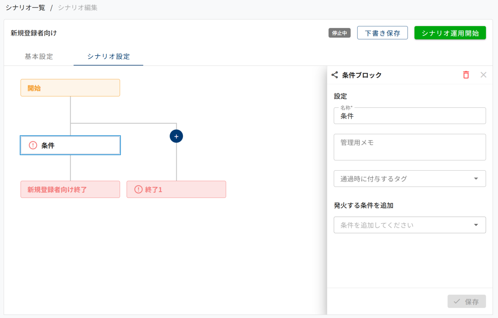The image size is (498, 318).
Task: Click the blue plus add-block button
Action: (176, 136)
